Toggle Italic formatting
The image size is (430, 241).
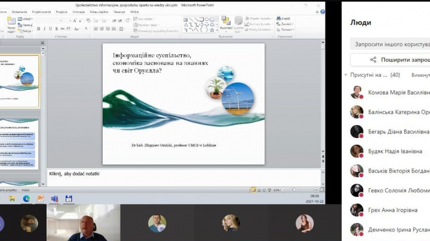(45, 29)
